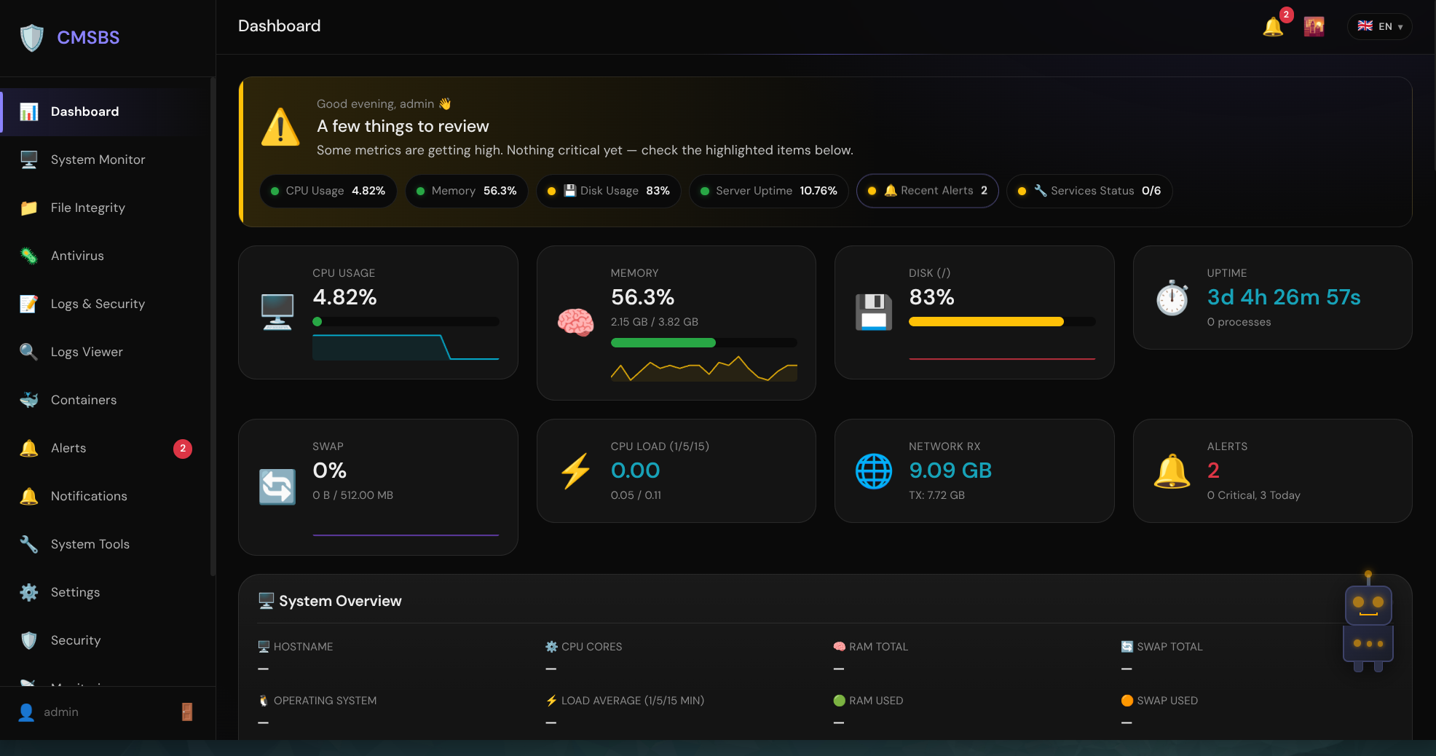
Task: Click the Logs & Security notepad icon
Action: 29,304
